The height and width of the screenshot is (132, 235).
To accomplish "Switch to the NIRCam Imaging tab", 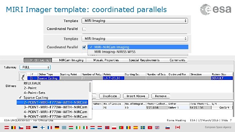I will pyautogui.click(x=71, y=60).
